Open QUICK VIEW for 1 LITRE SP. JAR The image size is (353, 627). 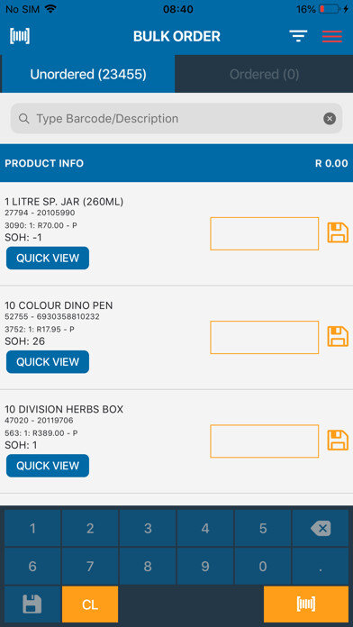48,258
